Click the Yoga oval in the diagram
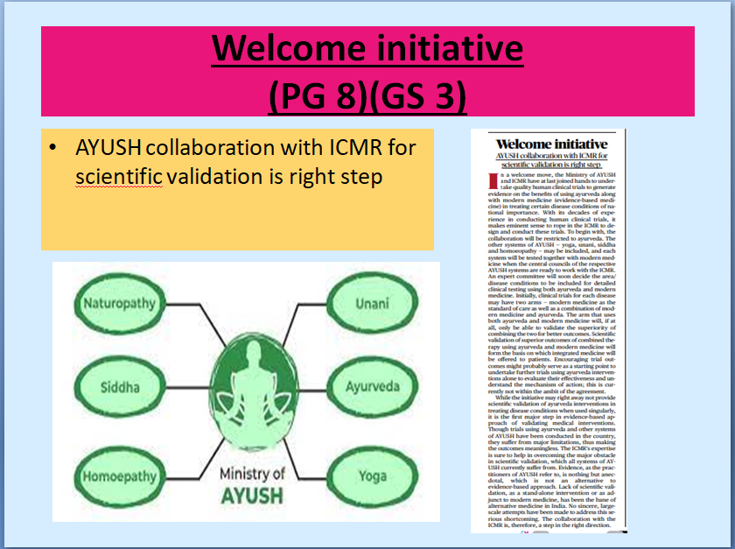The width and height of the screenshot is (735, 549). point(372,476)
